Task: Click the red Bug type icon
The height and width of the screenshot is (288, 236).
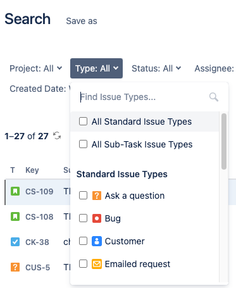Action: 97,218
